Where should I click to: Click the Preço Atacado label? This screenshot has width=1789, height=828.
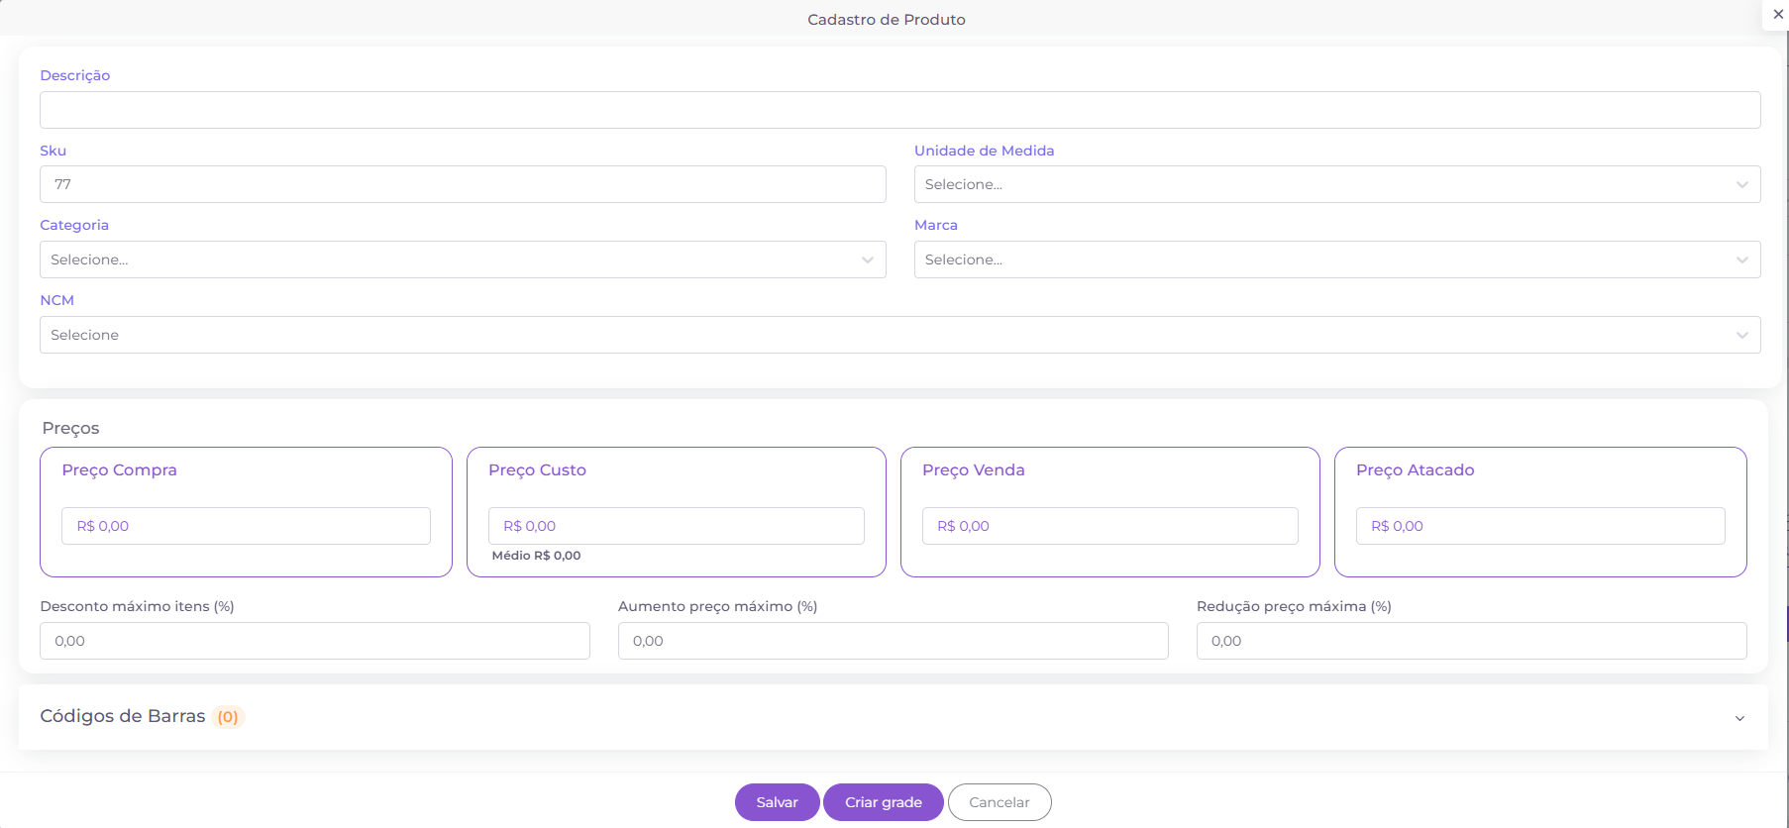pyautogui.click(x=1415, y=470)
